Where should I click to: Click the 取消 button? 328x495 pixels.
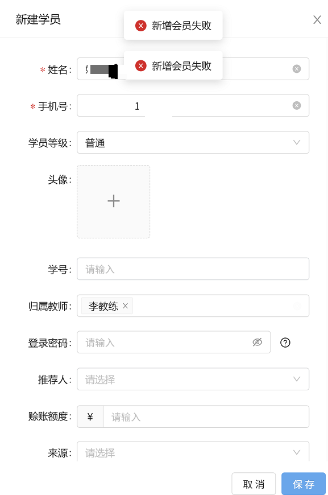(x=254, y=484)
